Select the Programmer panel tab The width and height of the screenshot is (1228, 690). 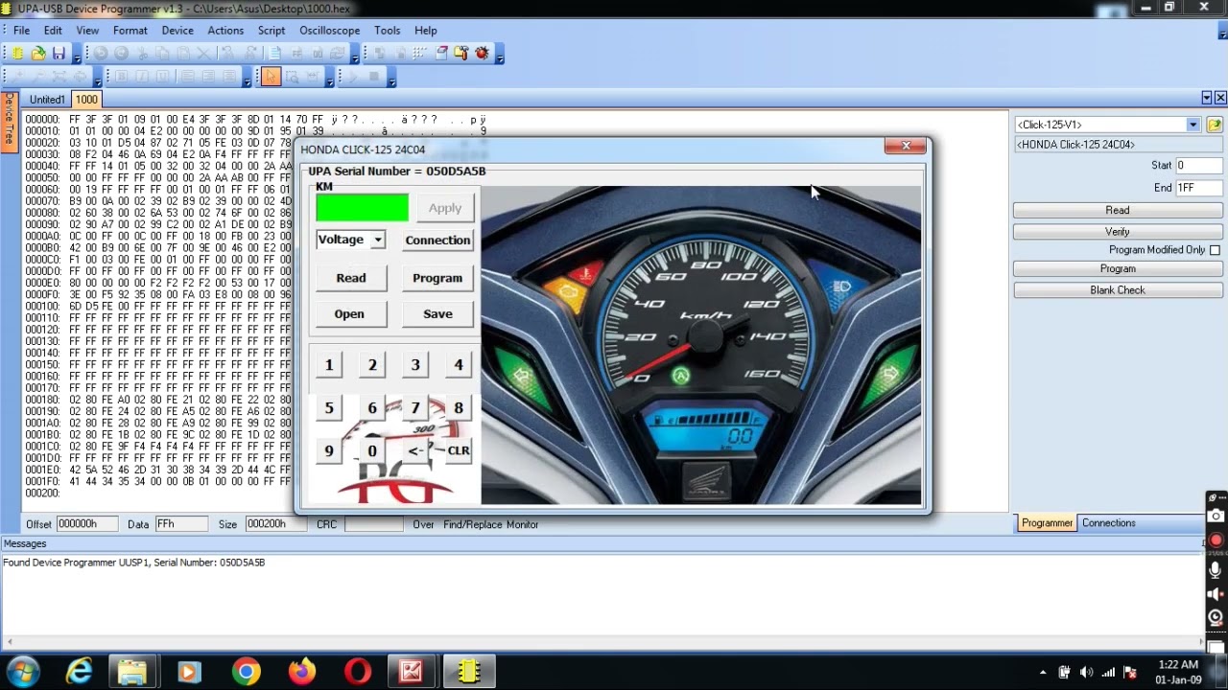[x=1047, y=523]
